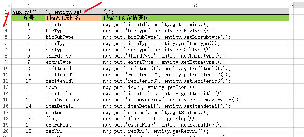Select the flag attribute cell
The width and height of the screenshot is (304, 137).
pyautogui.click(x=74, y=119)
